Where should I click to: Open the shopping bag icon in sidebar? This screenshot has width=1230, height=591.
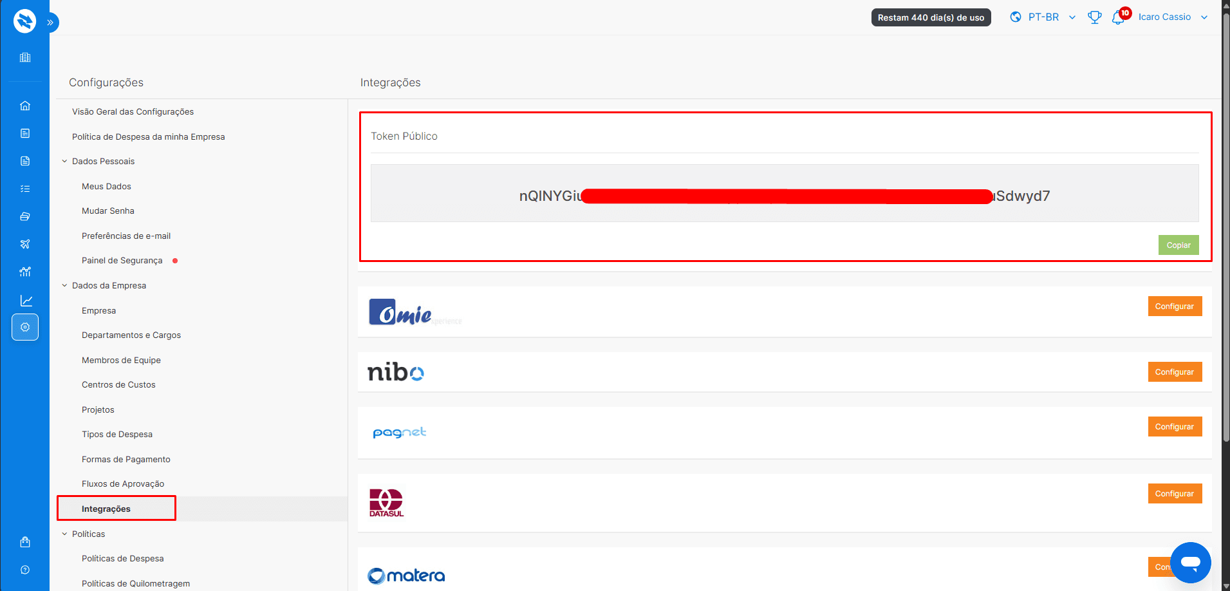pos(25,542)
